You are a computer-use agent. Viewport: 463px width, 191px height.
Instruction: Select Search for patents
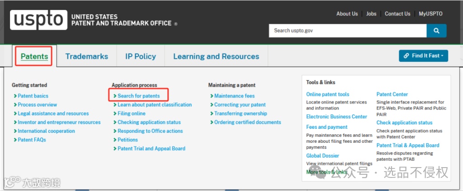pos(138,96)
